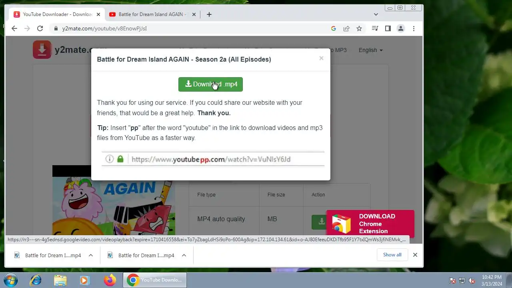Expand second download item options chevron
Viewport: 512px width, 288px height.
184,255
